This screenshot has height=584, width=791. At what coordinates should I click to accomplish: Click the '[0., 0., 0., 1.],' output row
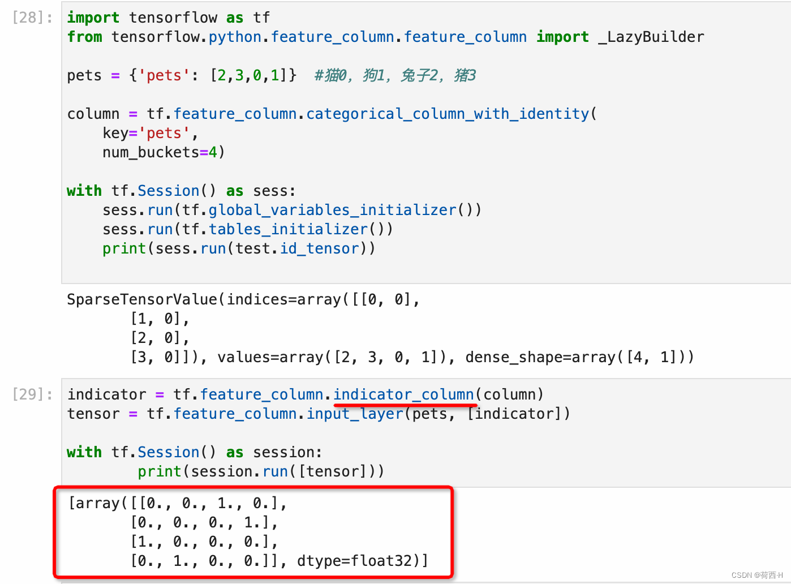(x=204, y=522)
